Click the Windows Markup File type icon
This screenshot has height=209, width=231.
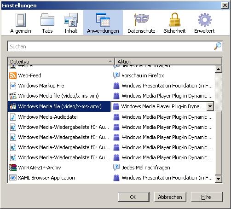13,86
